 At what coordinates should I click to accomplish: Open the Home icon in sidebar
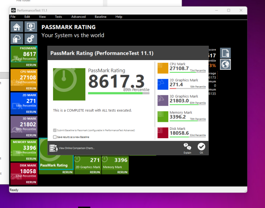pyautogui.click(x=17, y=26)
